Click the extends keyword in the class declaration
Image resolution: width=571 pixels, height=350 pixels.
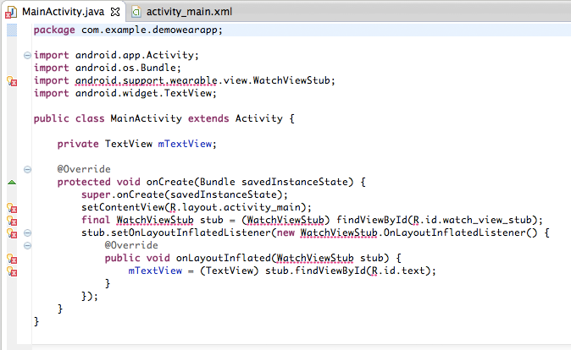(x=208, y=118)
